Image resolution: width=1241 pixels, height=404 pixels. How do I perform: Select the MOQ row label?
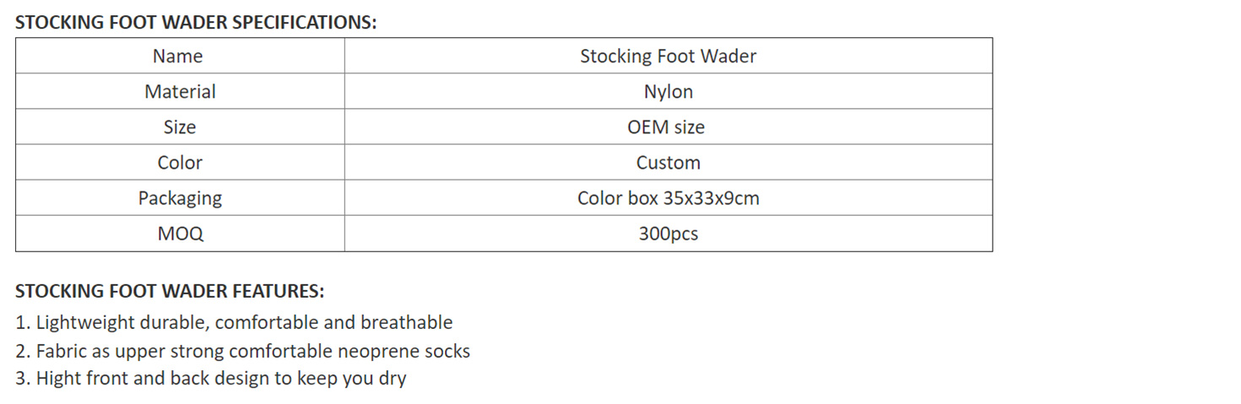[180, 234]
